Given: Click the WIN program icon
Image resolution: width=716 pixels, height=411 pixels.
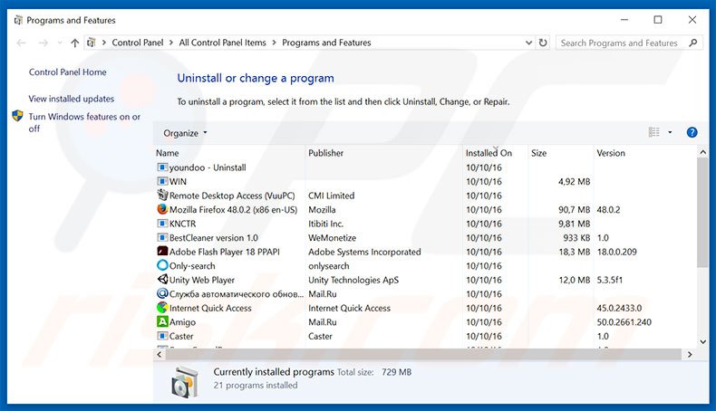Looking at the screenshot, I should point(162,182).
